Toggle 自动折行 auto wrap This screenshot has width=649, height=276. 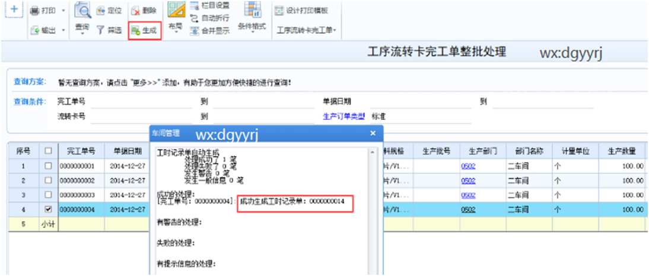coord(210,18)
